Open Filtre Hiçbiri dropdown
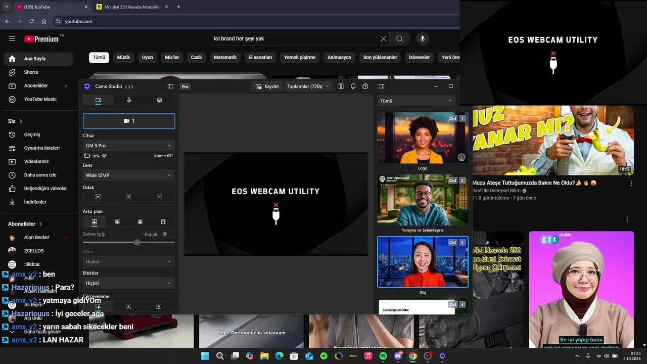The image size is (647, 364). pyautogui.click(x=129, y=261)
